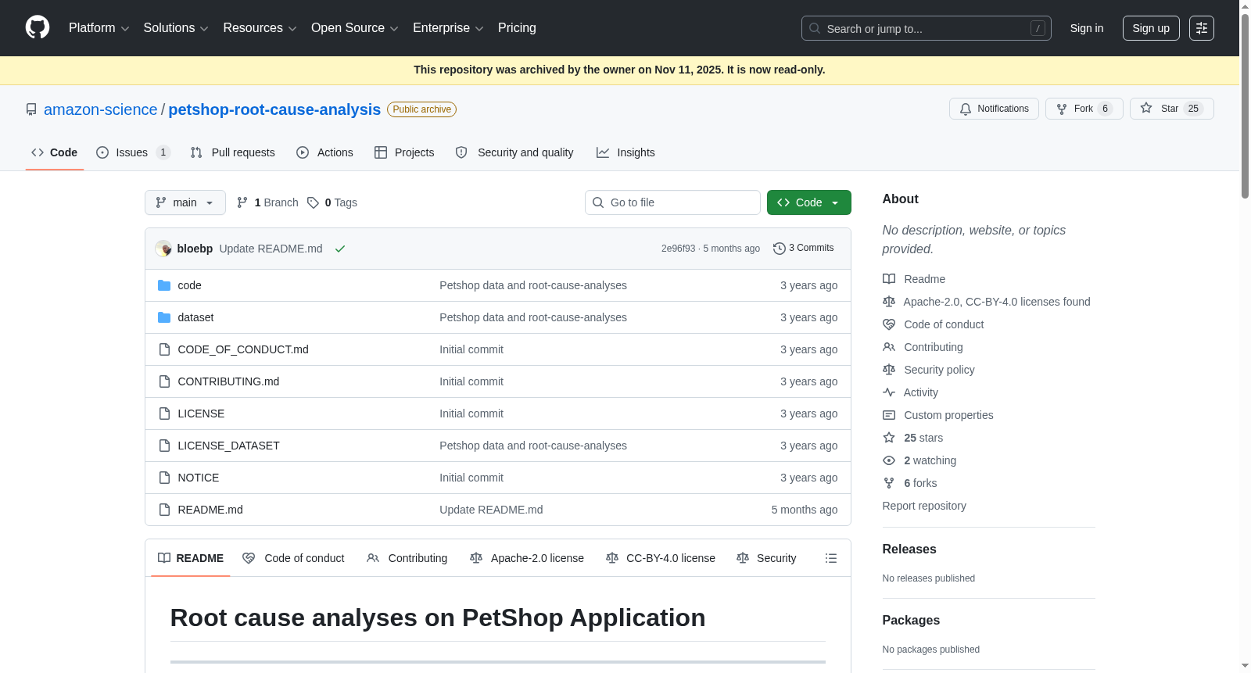Click the green commit status checkmark
The width and height of the screenshot is (1251, 673).
(340, 249)
